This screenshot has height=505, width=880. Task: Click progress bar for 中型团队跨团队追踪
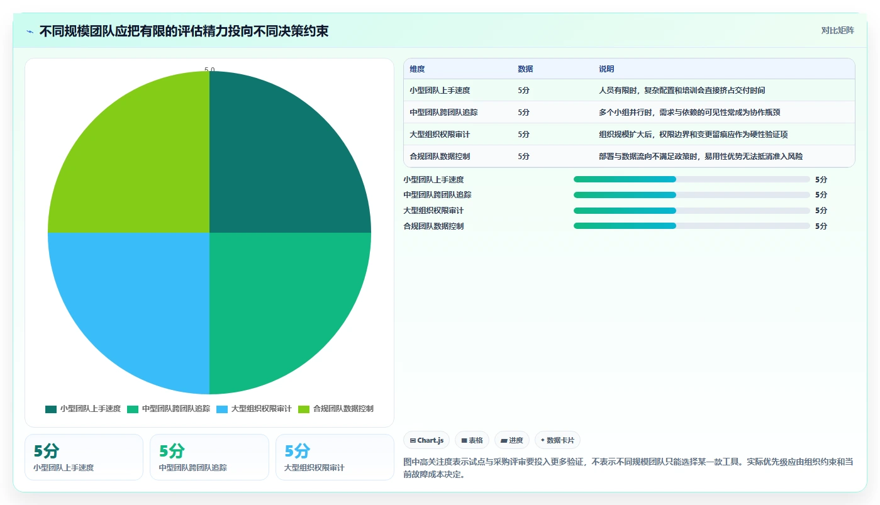tap(692, 195)
